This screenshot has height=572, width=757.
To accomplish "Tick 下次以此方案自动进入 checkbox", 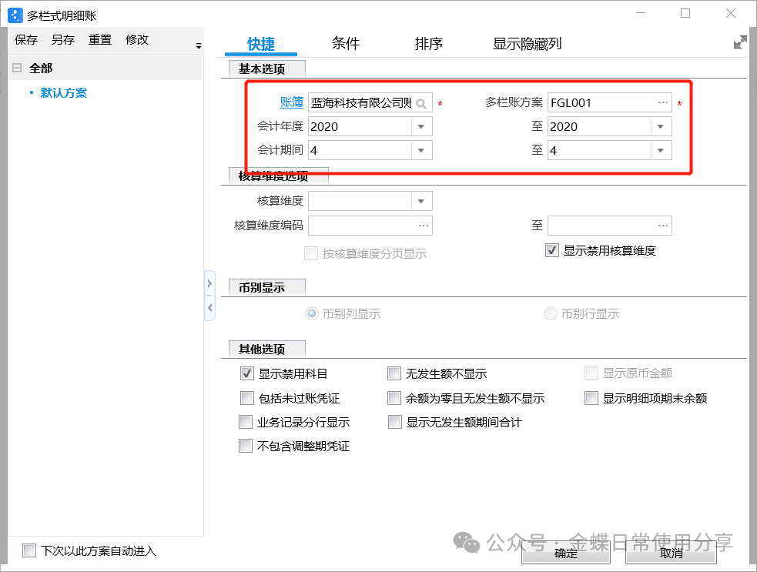I will coord(29,550).
